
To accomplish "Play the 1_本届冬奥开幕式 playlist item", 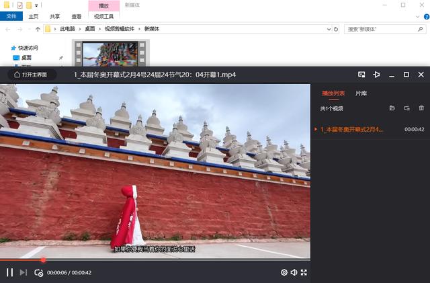I will 351,129.
